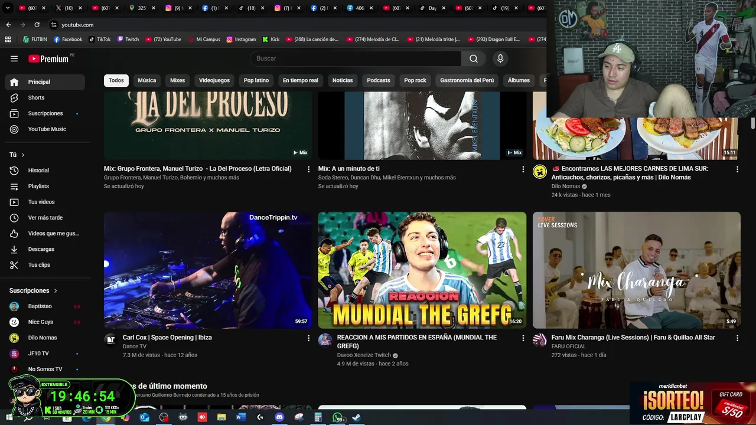This screenshot has width=756, height=425.
Task: Open Steam from the taskbar
Action: tap(356, 417)
